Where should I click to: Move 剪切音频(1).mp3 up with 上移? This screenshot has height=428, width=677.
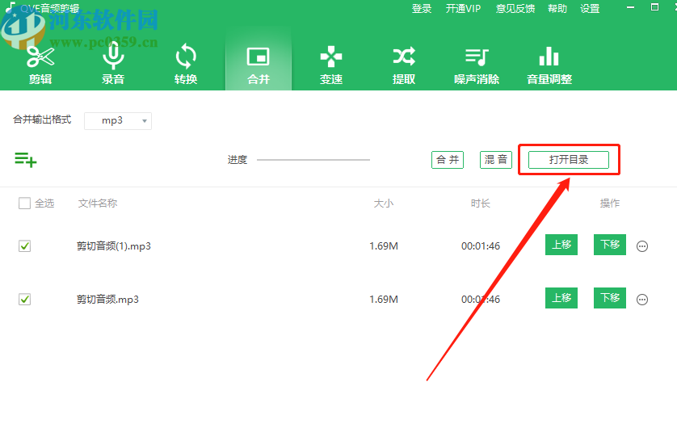coord(561,245)
